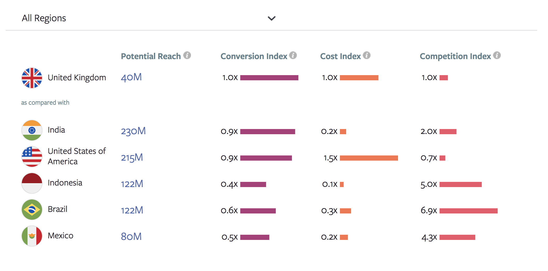This screenshot has height=271, width=548.
Task: Click the chevron arrow beside All Regions
Action: [x=271, y=18]
